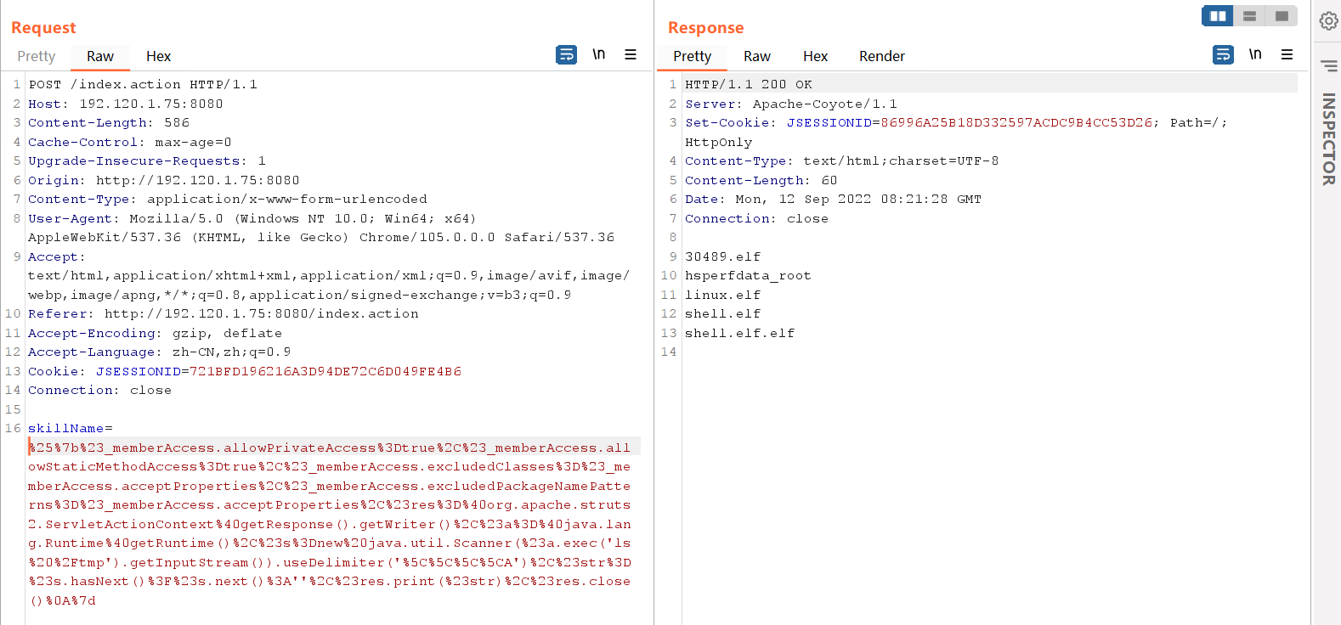This screenshot has height=625, width=1341.
Task: Click the OGNL payload body text
Action: point(330,524)
